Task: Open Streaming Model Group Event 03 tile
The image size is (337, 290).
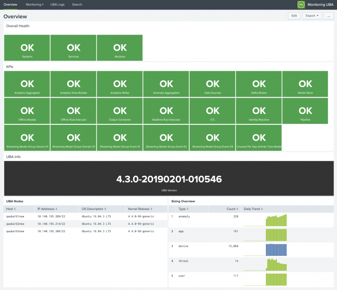Action: [x=212, y=138]
